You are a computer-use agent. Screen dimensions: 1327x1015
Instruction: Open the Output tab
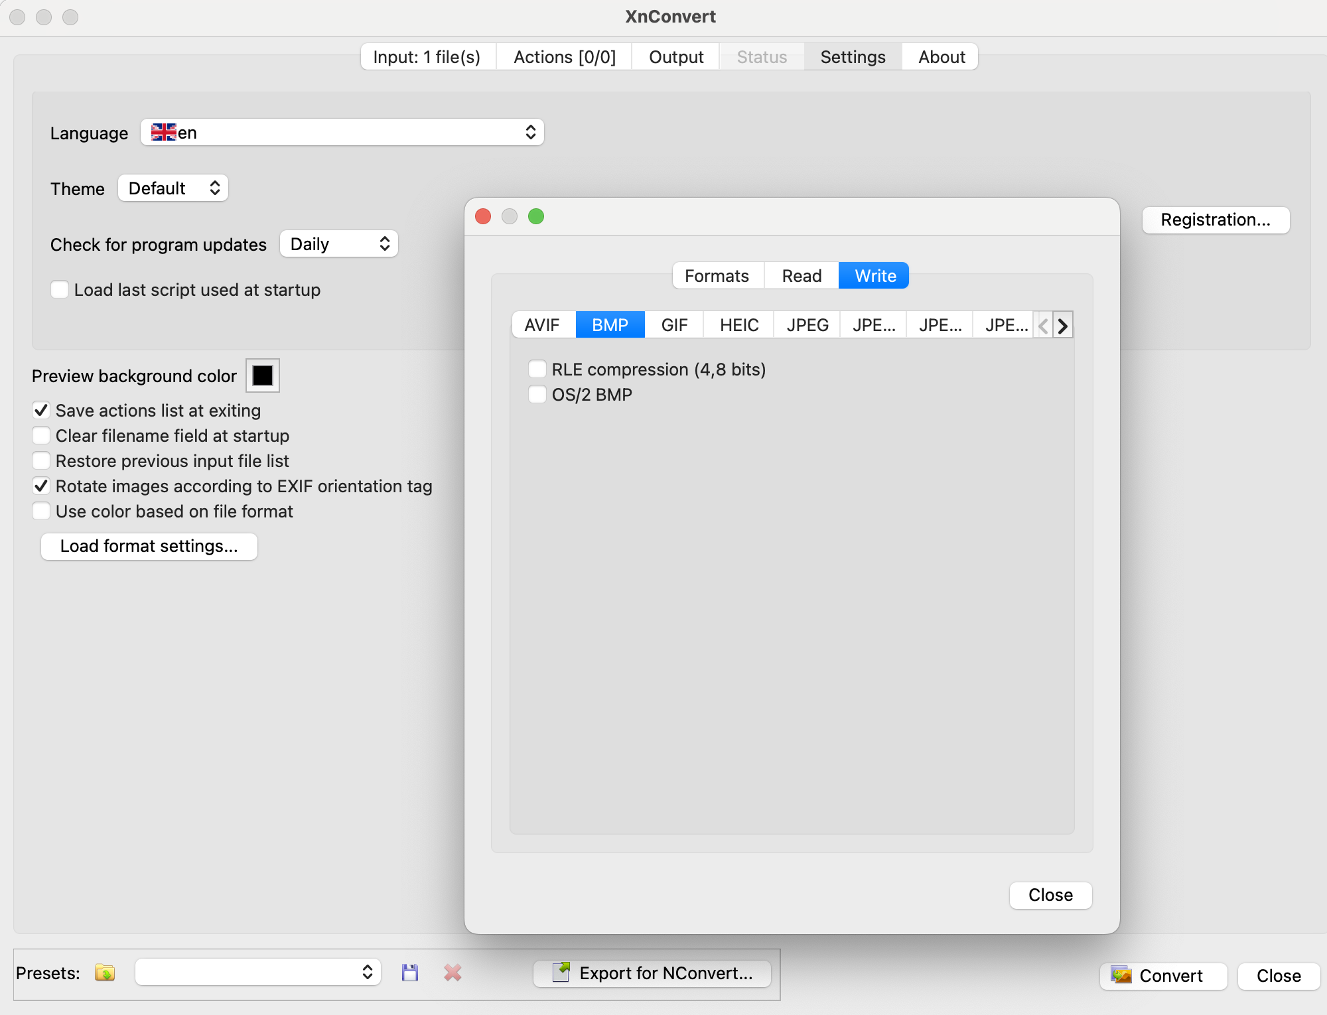pyautogui.click(x=676, y=57)
